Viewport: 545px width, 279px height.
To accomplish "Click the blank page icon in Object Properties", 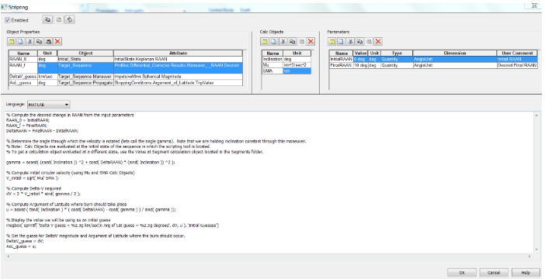I will [20, 42].
